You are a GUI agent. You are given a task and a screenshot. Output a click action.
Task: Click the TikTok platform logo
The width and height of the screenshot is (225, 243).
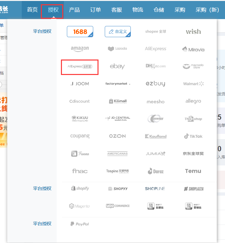(x=193, y=136)
